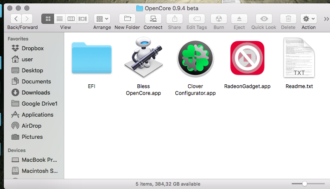Click the Eject toolbar icon

click(x=239, y=19)
